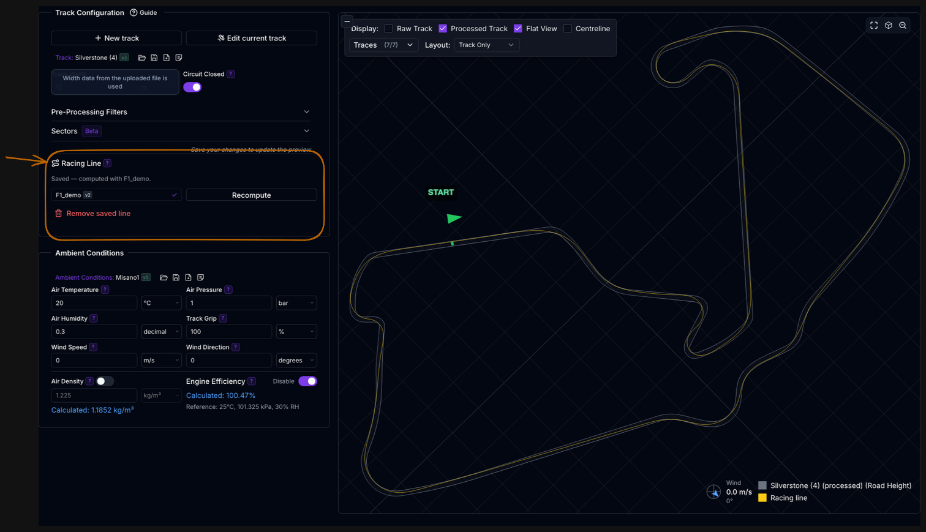Viewport: 926px width, 532px height.
Task: Open the % track grip unit dropdown
Action: pyautogui.click(x=296, y=332)
